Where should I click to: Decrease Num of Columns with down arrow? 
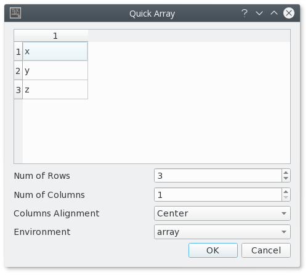click(x=286, y=197)
